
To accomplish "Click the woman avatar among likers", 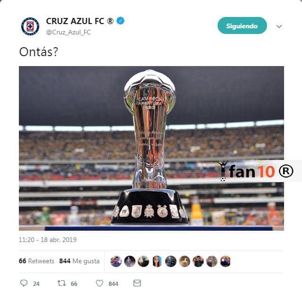I will point(157,261).
